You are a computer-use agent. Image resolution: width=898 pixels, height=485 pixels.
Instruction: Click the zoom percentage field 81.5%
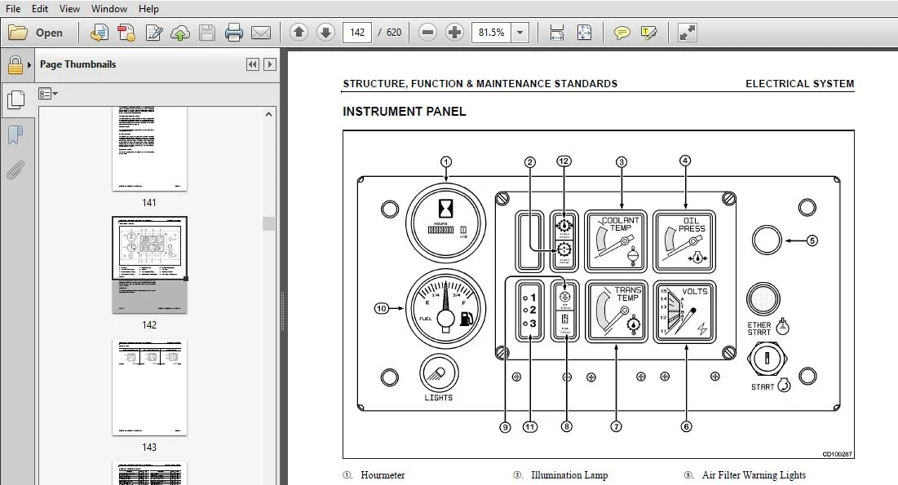(491, 33)
